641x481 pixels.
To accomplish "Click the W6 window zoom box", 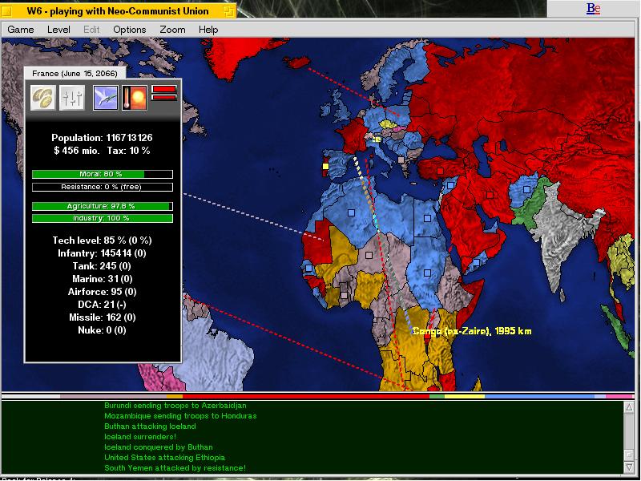I will [x=228, y=11].
